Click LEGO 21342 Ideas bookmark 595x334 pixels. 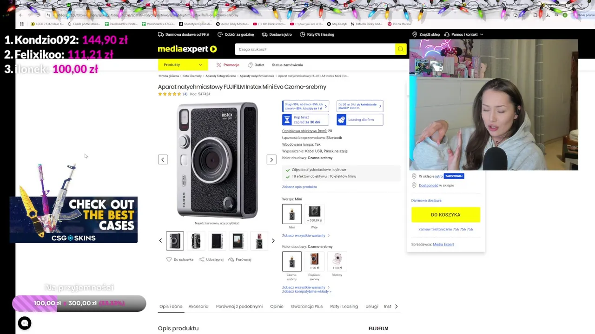(47, 24)
